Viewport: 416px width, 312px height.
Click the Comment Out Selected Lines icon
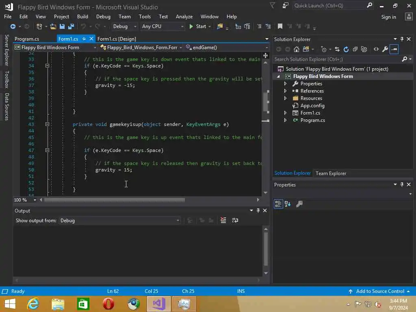point(259,26)
